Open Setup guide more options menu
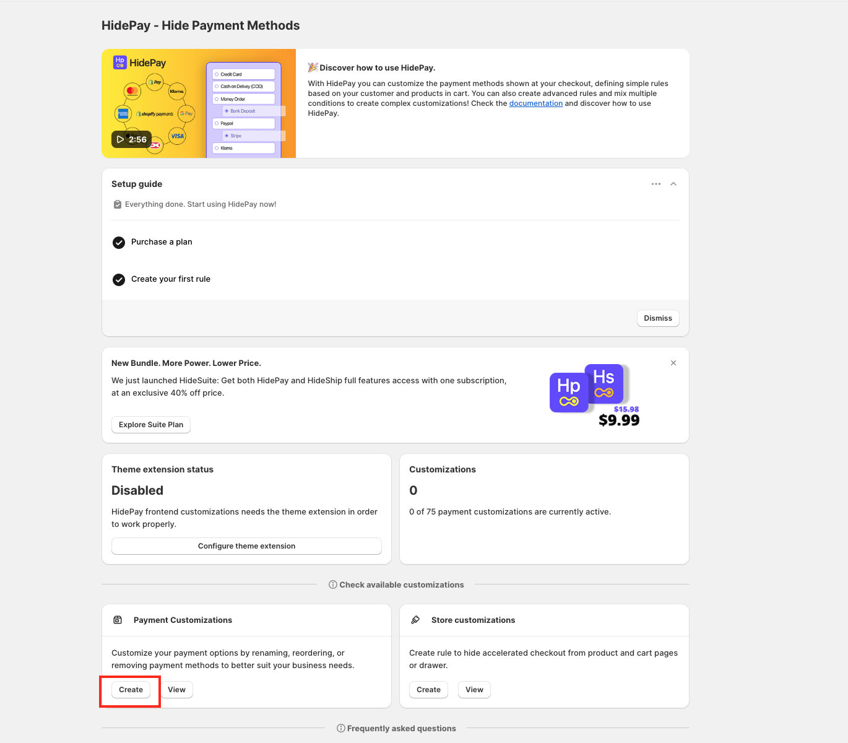 coord(656,184)
